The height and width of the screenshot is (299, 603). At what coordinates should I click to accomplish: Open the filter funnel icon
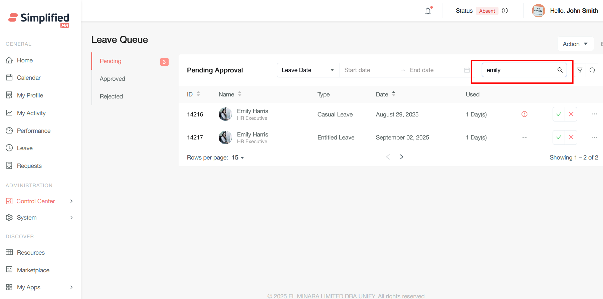click(x=580, y=70)
